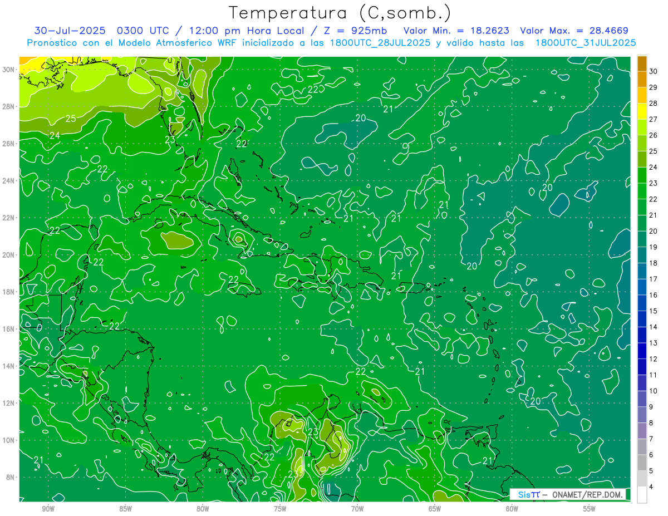Click the 10 label on the color scale
The height and width of the screenshot is (516, 668).
[654, 391]
